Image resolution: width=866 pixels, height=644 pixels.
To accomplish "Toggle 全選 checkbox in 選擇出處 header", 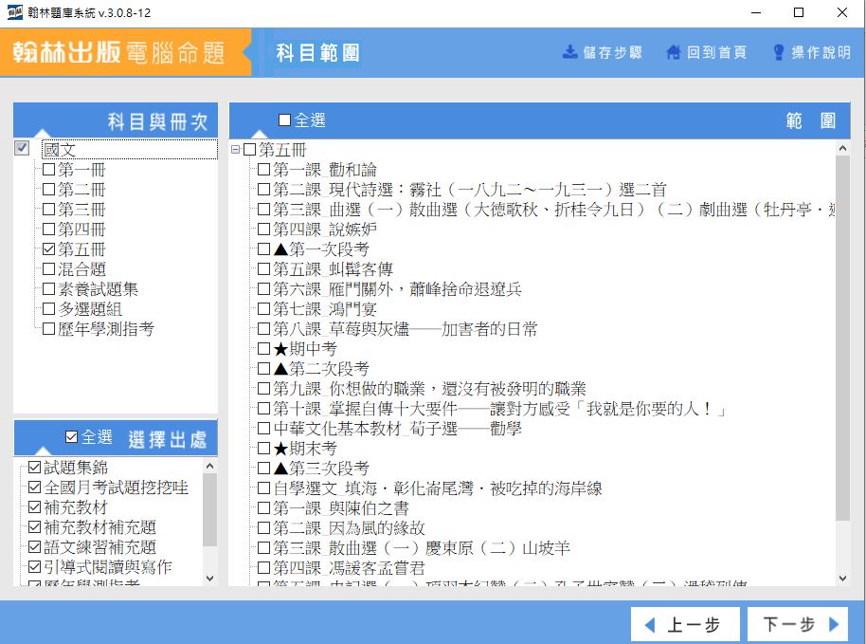I will pos(71,436).
